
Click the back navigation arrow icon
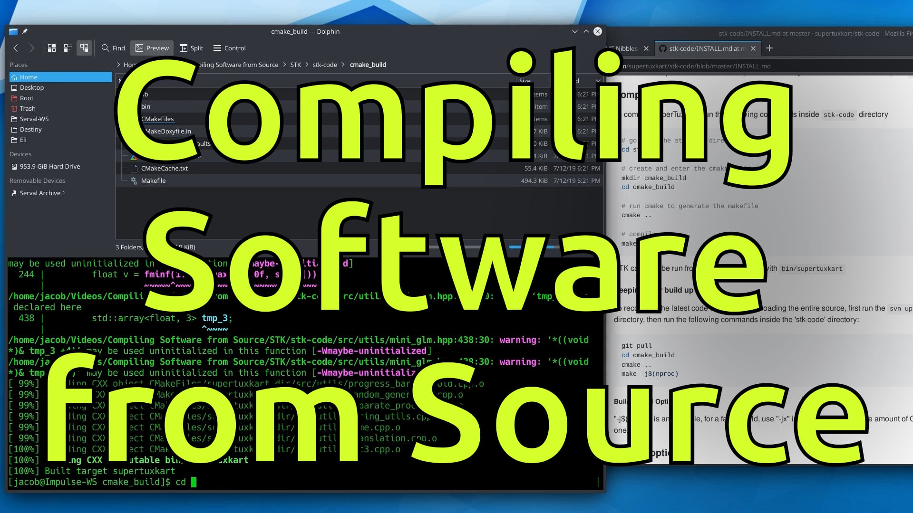point(15,47)
